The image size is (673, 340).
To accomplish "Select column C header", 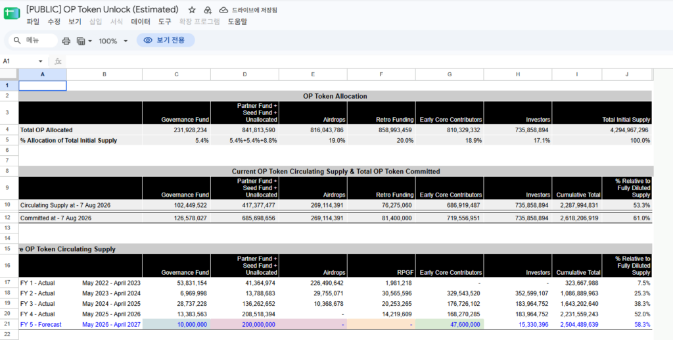I will (176, 74).
